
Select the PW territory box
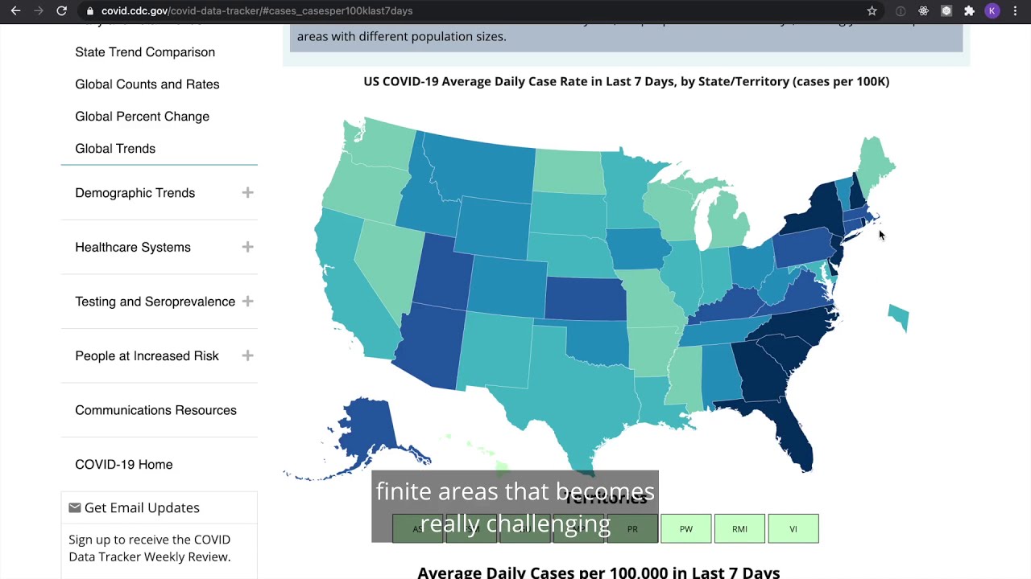click(685, 529)
